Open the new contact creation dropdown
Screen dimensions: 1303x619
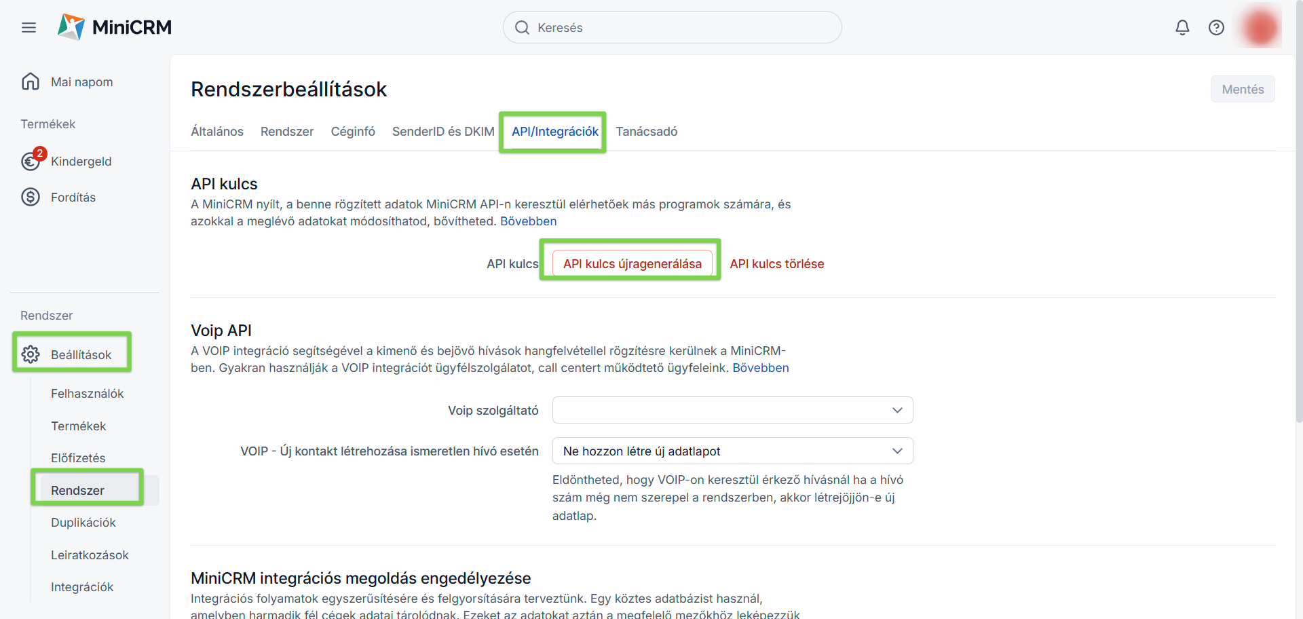click(x=732, y=451)
